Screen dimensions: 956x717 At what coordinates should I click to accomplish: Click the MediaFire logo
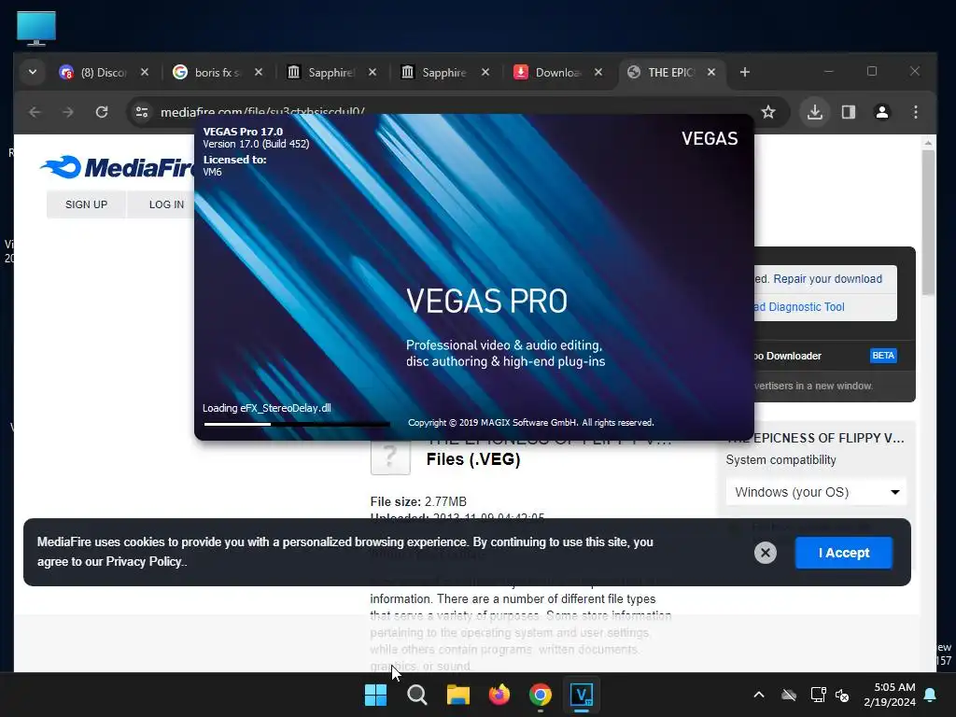[x=117, y=167]
